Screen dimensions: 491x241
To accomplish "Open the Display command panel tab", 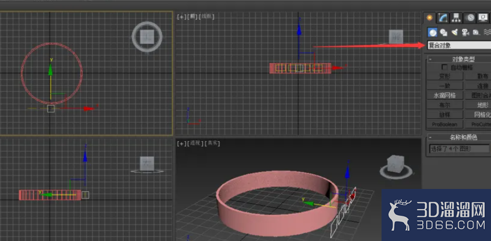I will 483,18.
